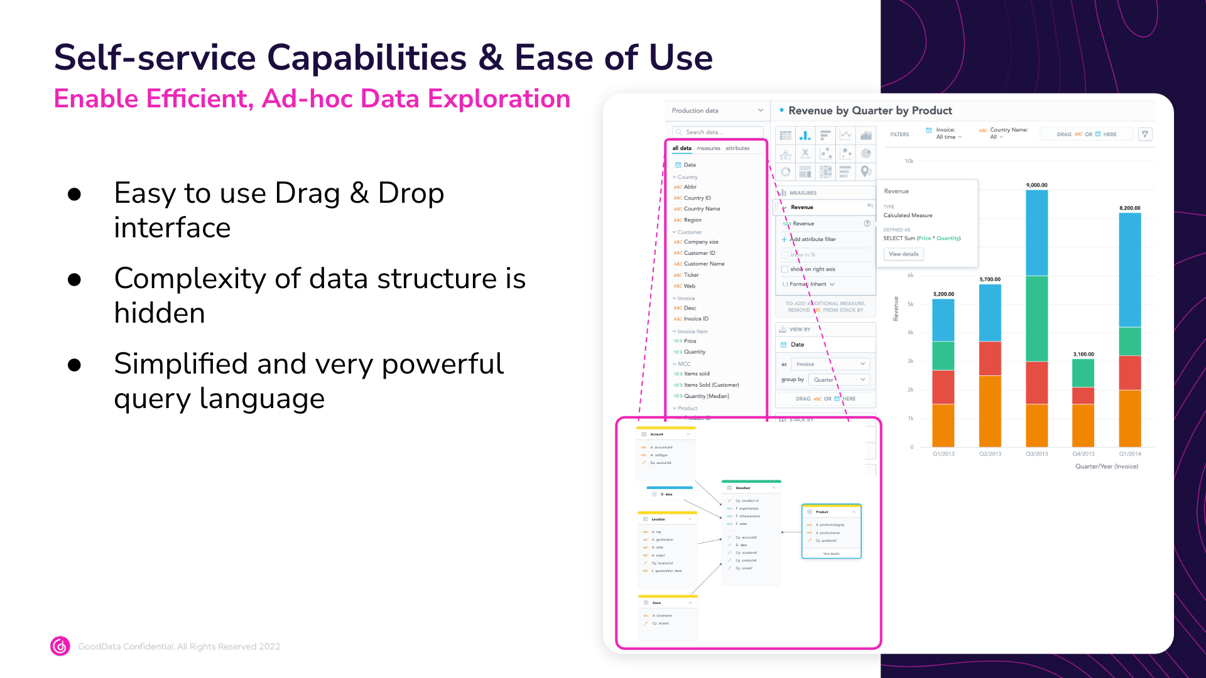Choose the area chart visualization type
The width and height of the screenshot is (1206, 678).
(x=866, y=135)
